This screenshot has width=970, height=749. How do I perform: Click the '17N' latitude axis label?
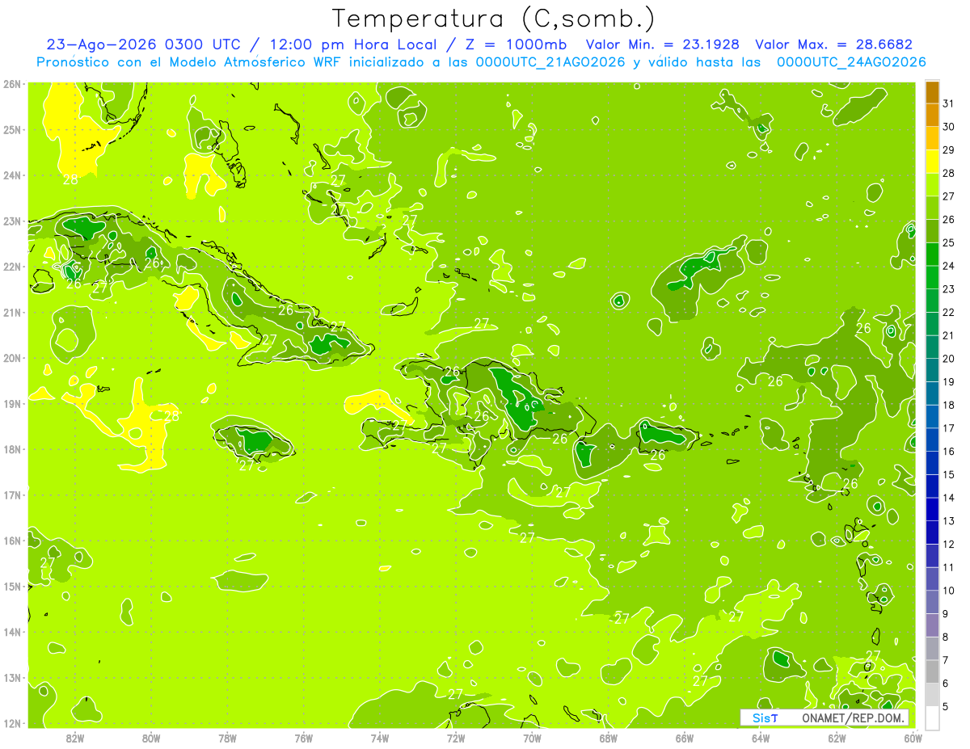pyautogui.click(x=12, y=494)
